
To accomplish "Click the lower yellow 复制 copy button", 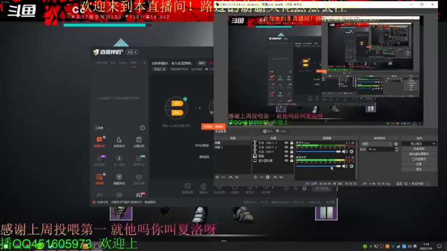I will (177, 113).
